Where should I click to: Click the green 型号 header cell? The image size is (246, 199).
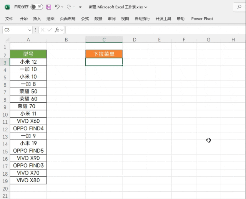click(28, 54)
